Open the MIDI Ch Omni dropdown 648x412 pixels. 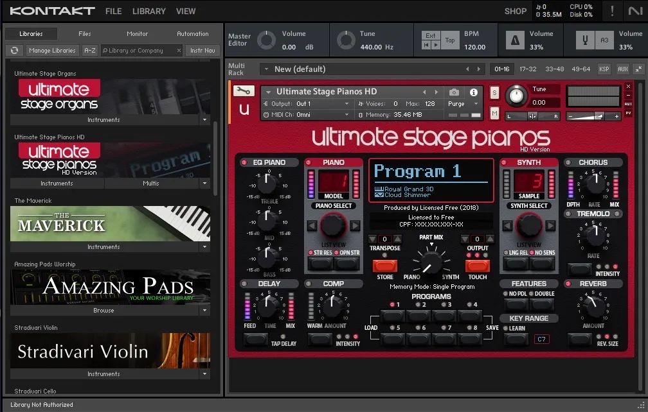[307, 115]
